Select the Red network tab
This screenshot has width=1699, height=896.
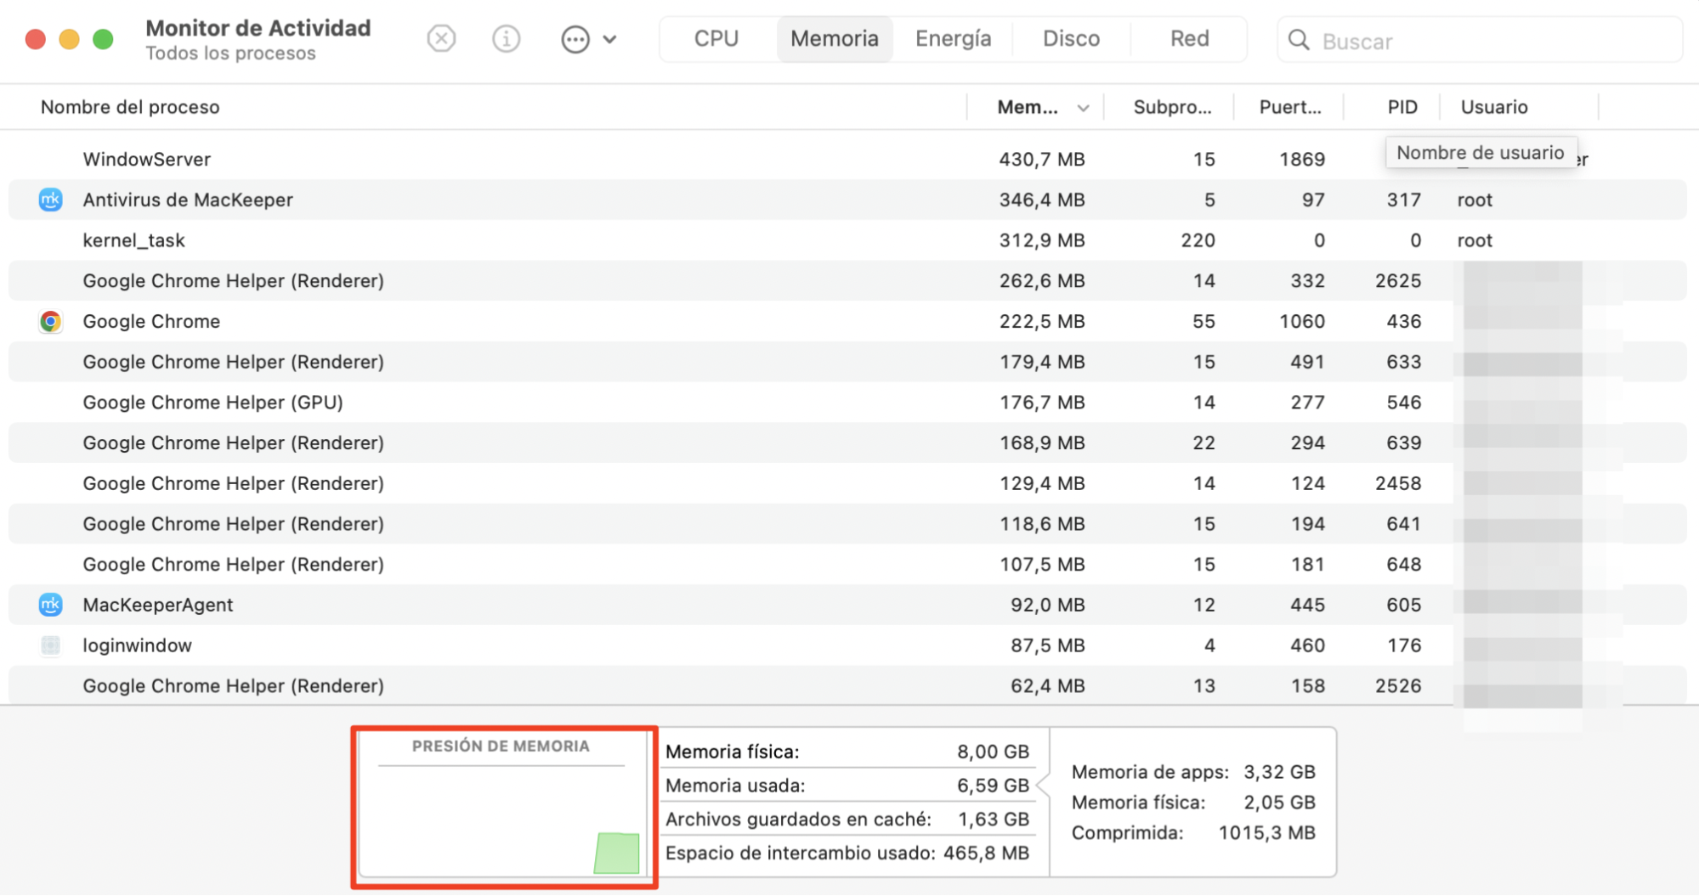tap(1189, 39)
